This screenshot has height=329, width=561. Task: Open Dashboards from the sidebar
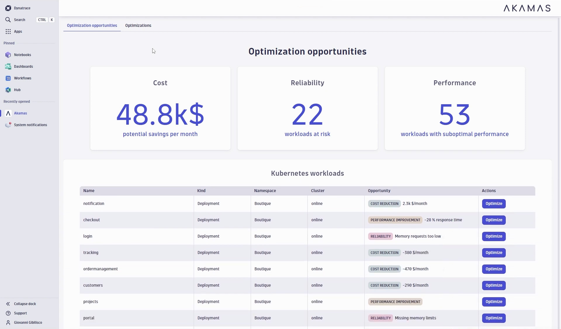click(x=23, y=66)
